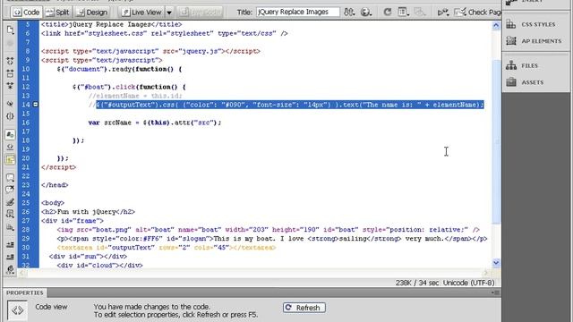Click the '<h2>Fun with jQuery</h2>' line
Image resolution: width=573 pixels, height=322 pixels.
tap(88, 212)
